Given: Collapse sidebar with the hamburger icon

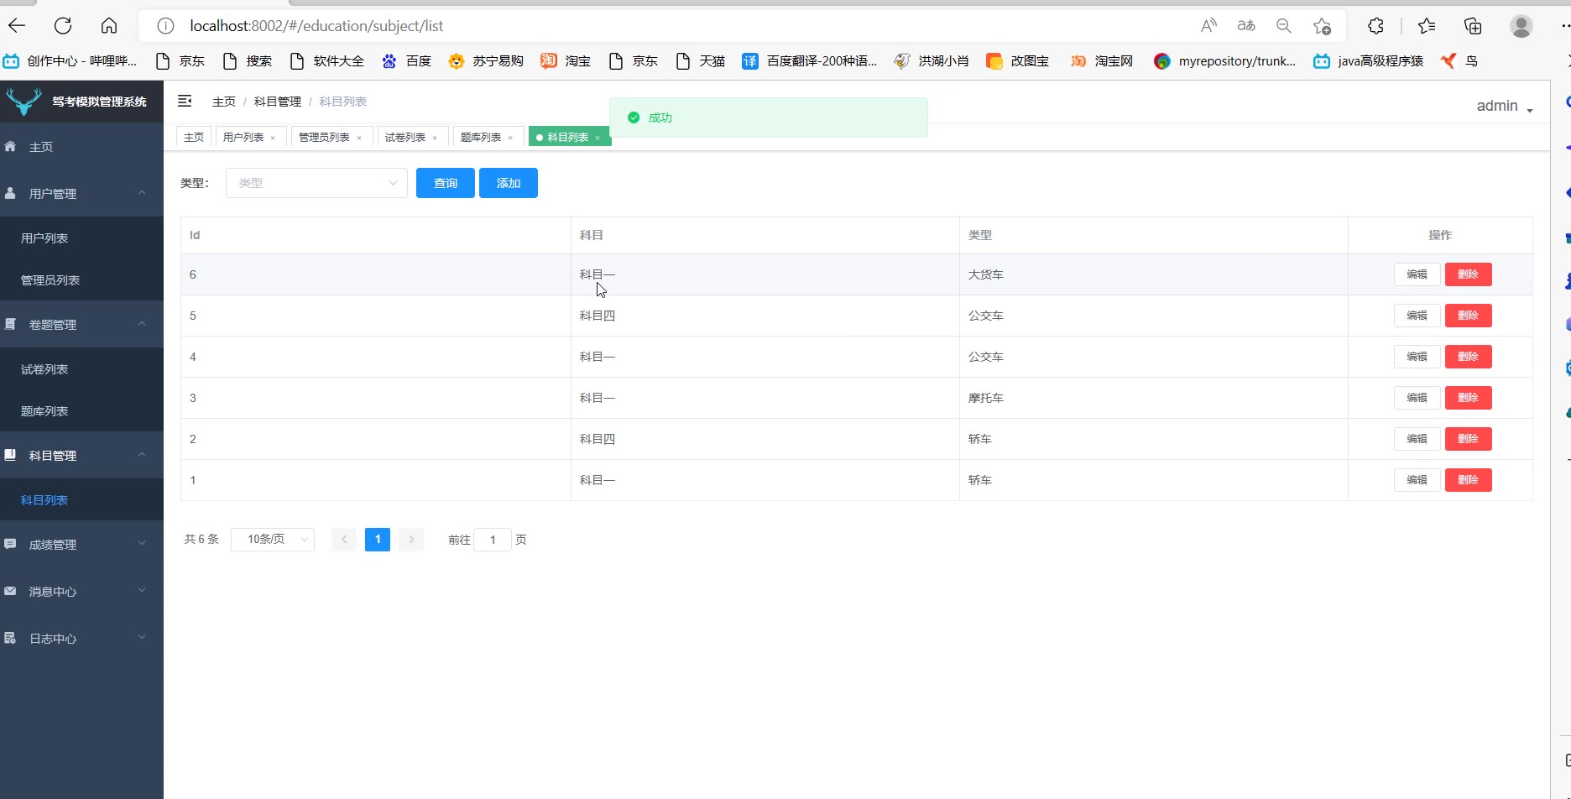Looking at the screenshot, I should pyautogui.click(x=185, y=102).
